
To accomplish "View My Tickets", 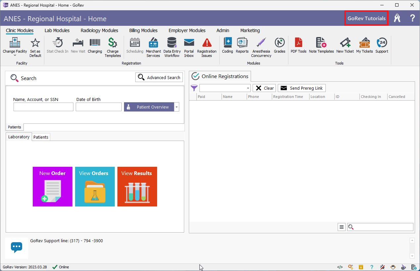I will (x=364, y=45).
